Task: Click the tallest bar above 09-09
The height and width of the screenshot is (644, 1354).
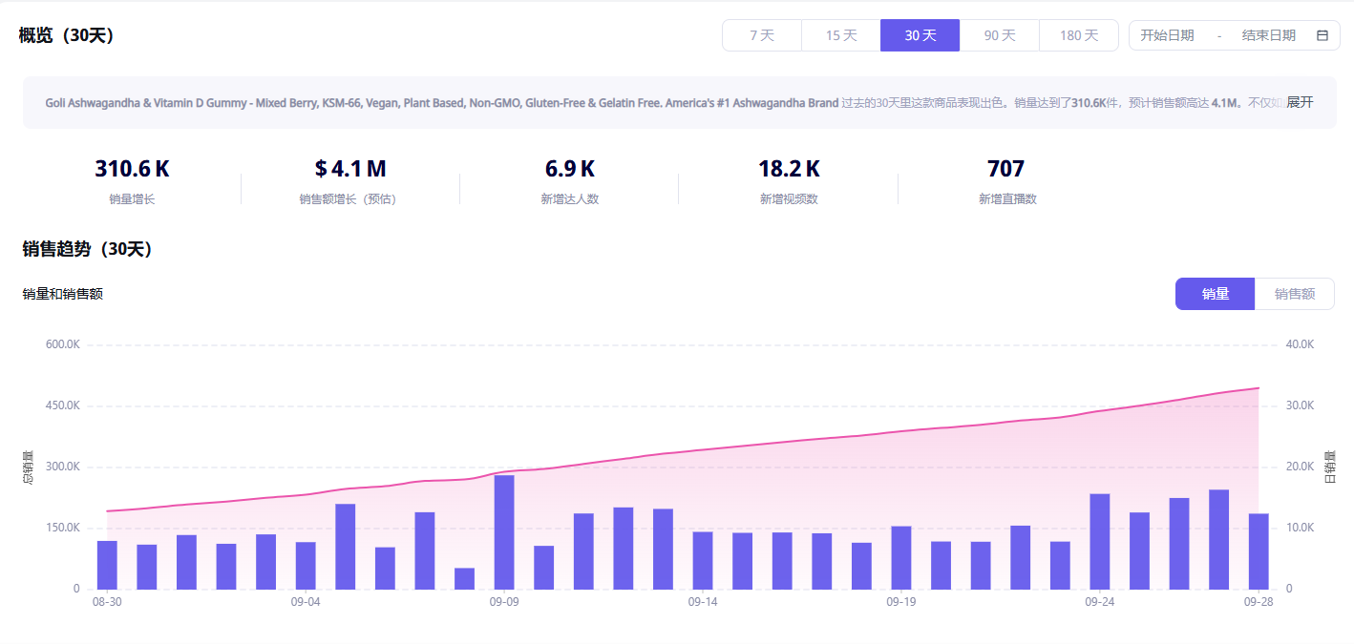Action: click(x=504, y=531)
